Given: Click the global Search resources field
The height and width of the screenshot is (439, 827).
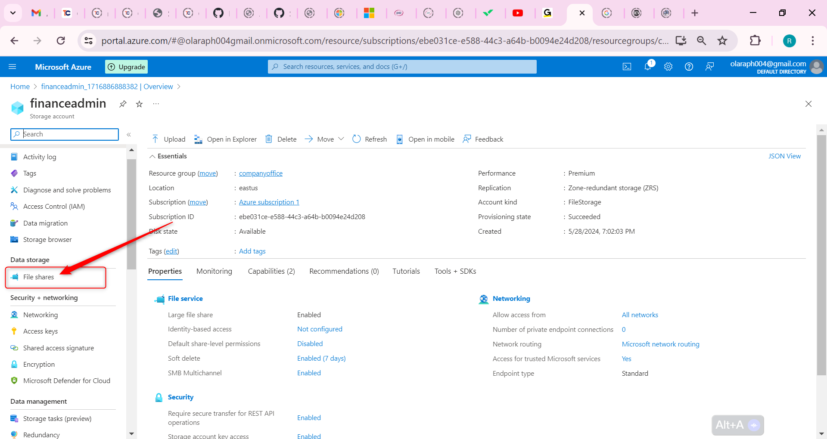Looking at the screenshot, I should (402, 67).
